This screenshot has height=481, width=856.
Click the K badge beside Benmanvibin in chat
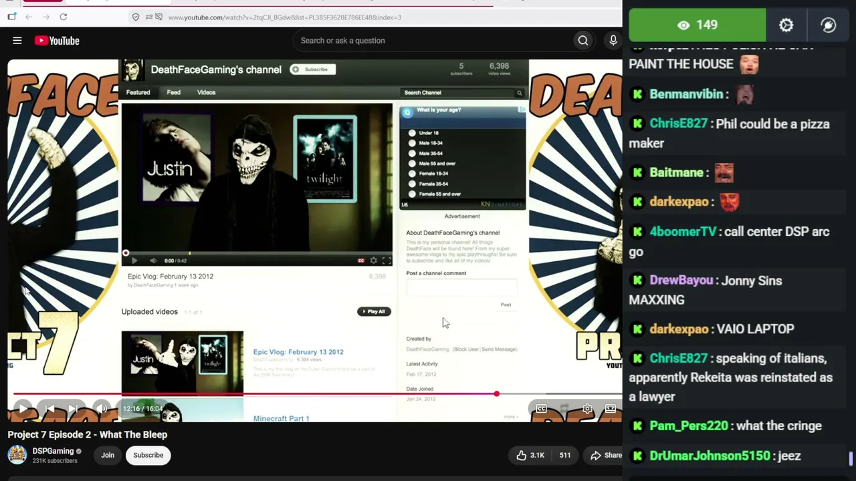pyautogui.click(x=637, y=94)
